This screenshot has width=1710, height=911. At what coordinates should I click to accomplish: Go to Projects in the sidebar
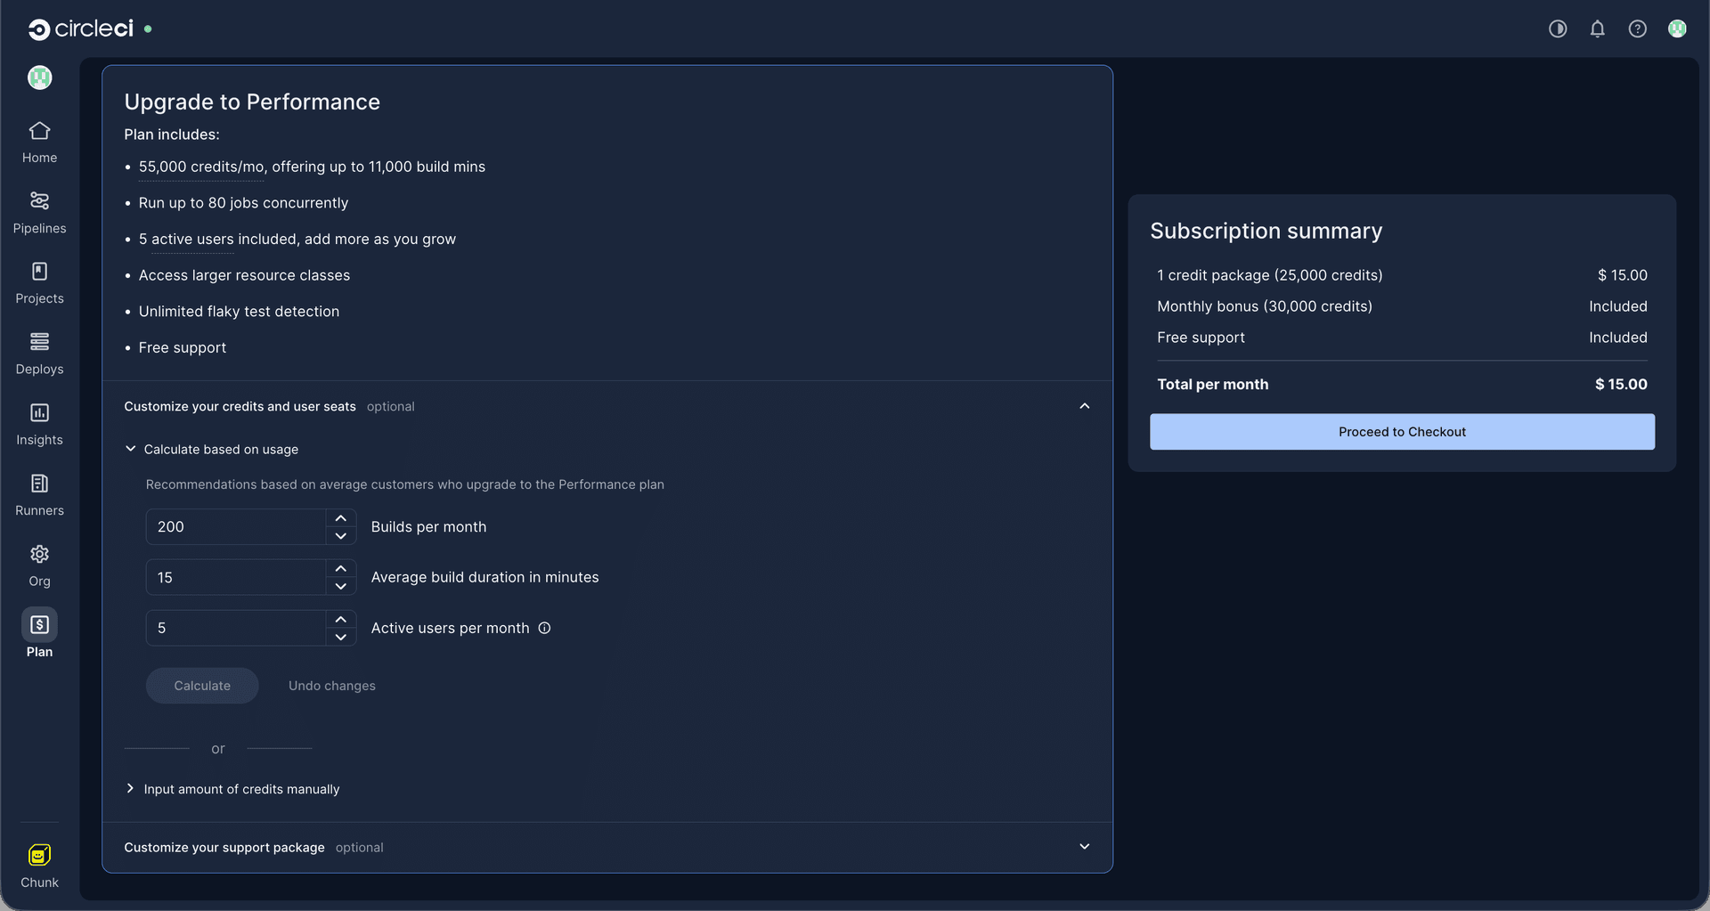click(39, 272)
